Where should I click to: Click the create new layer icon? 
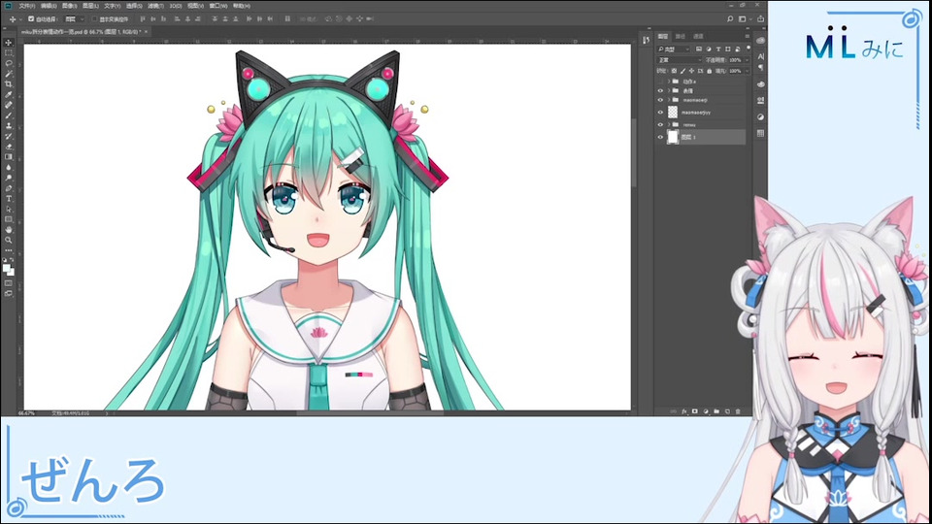727,411
